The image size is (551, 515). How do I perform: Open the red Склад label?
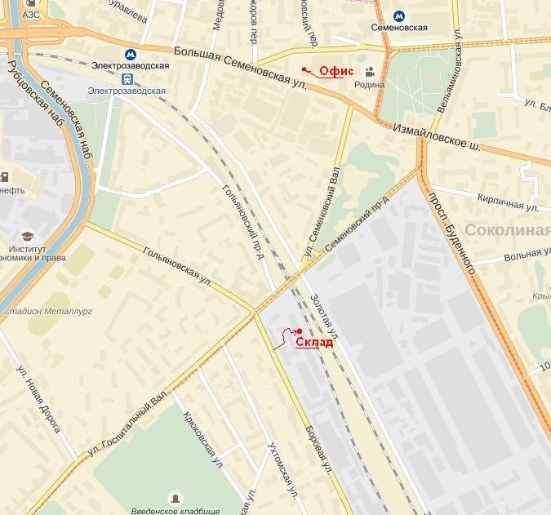click(x=314, y=342)
